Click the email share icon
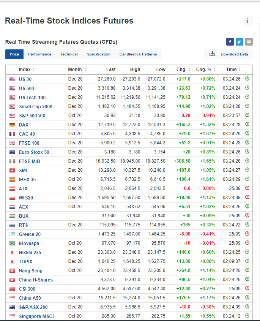The width and height of the screenshot is (260, 321). 249,42
